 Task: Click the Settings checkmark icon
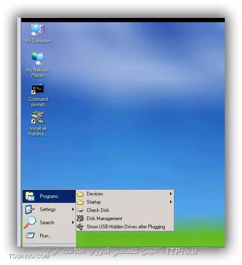(x=30, y=209)
